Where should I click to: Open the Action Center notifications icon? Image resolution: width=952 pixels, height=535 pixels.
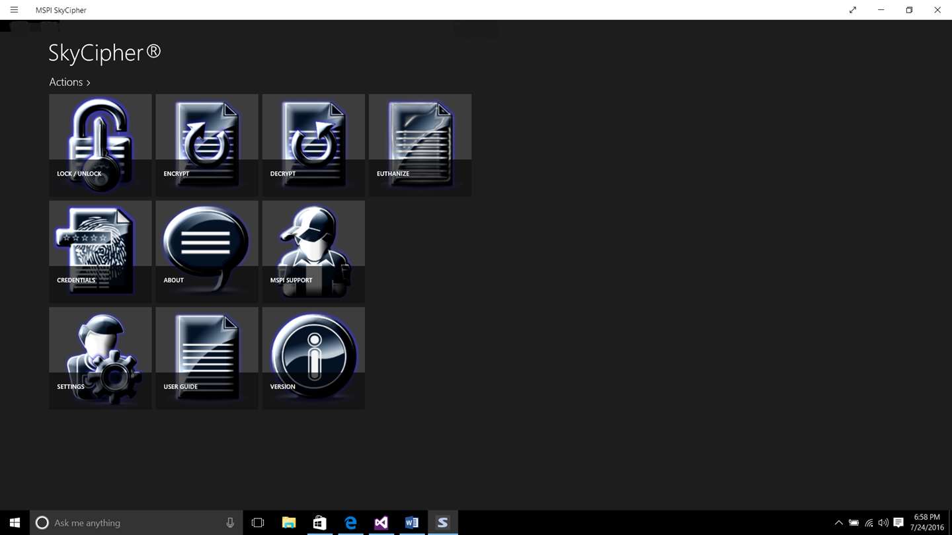point(898,522)
